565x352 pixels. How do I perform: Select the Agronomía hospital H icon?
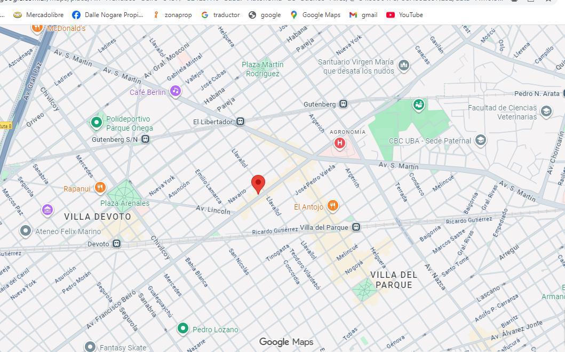[339, 143]
